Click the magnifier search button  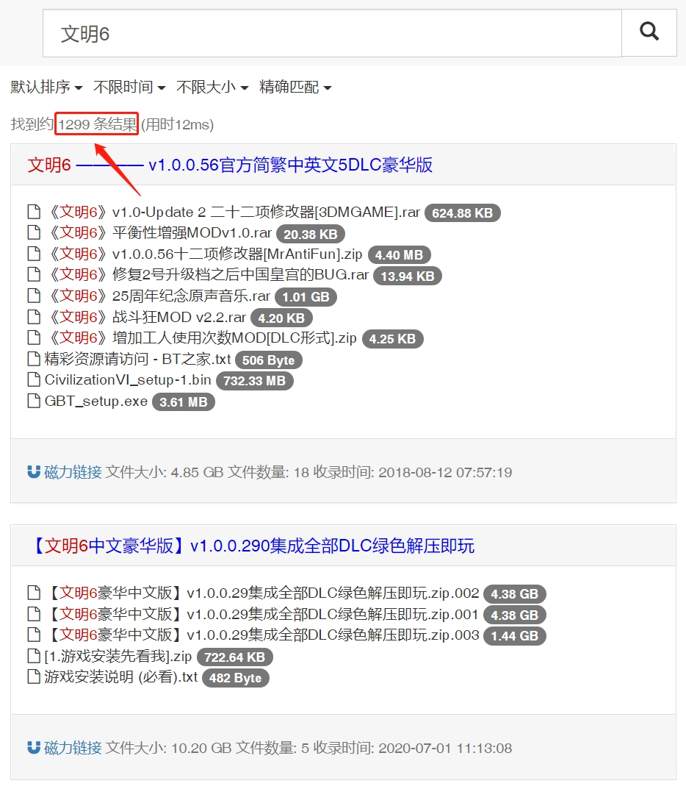649,32
